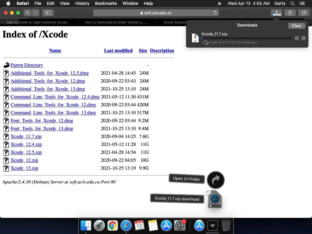
Task: Click Open in Finder button
Action: click(186, 179)
